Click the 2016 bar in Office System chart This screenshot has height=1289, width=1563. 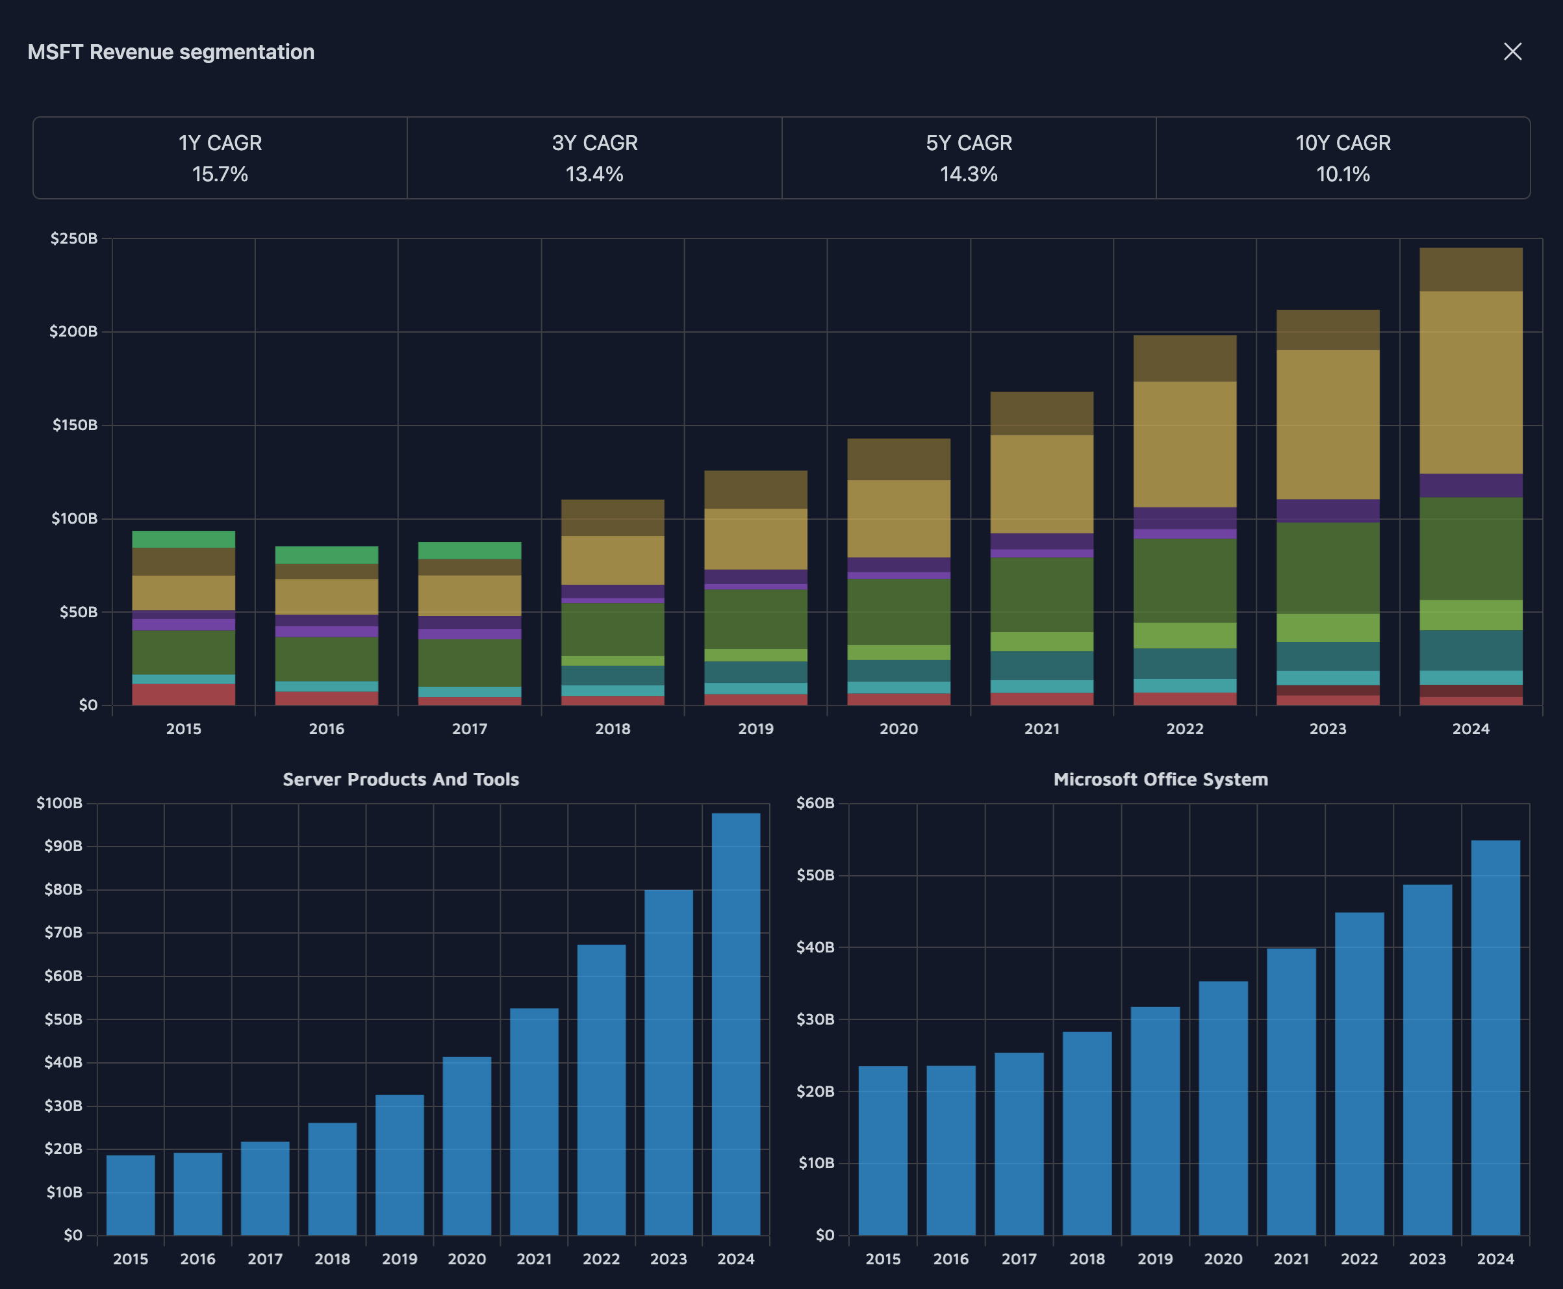point(951,1151)
